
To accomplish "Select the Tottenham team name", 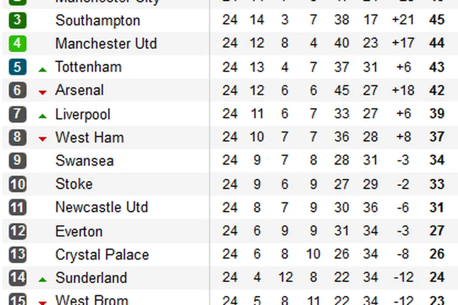I will (x=88, y=67).
